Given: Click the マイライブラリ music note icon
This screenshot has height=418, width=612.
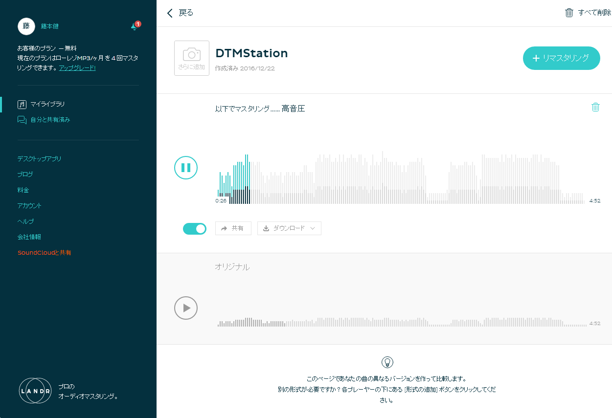Looking at the screenshot, I should pos(22,104).
